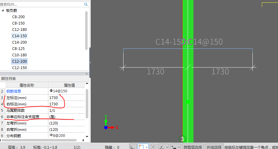Viewport: 278px width, 149px height.
Task: Click axis bubble number 3
Action: 182,139
